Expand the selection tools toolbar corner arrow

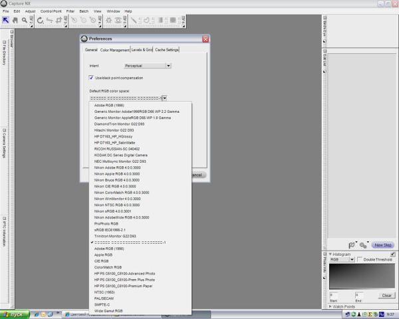click(x=184, y=26)
